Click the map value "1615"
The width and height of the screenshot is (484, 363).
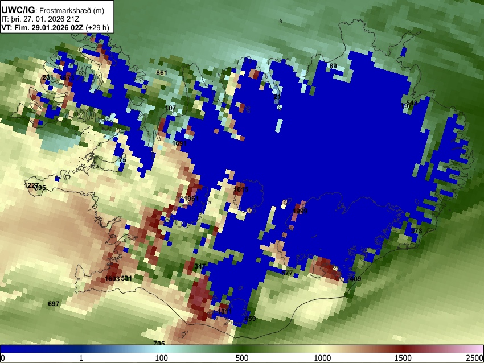tap(241, 189)
